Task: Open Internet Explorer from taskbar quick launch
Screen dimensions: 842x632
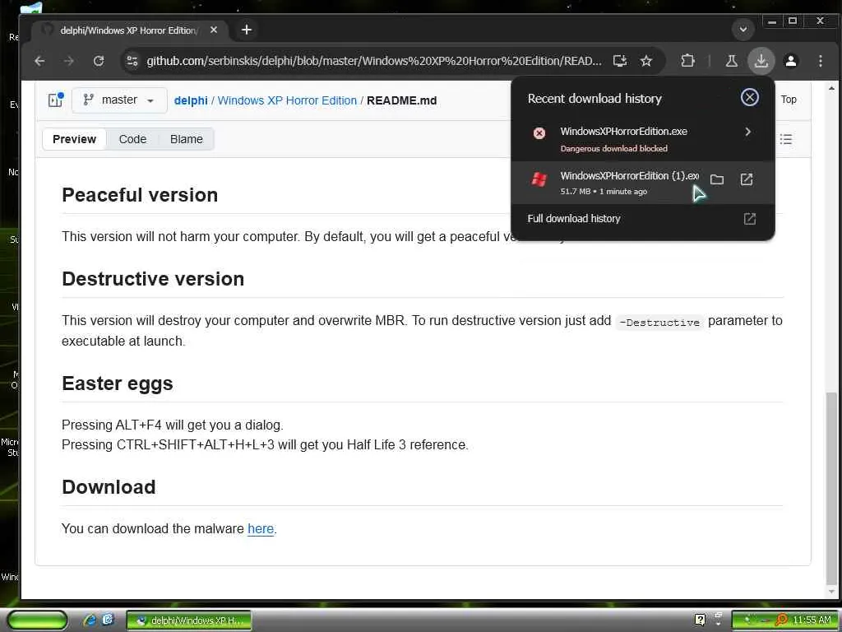Action: 90,620
